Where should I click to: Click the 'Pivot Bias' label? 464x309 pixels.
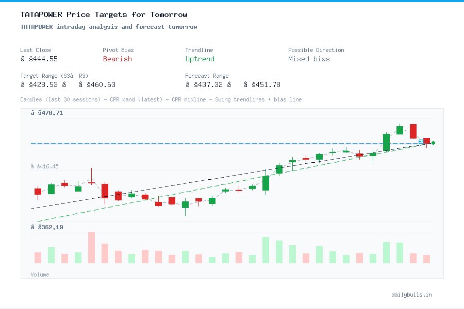click(118, 50)
